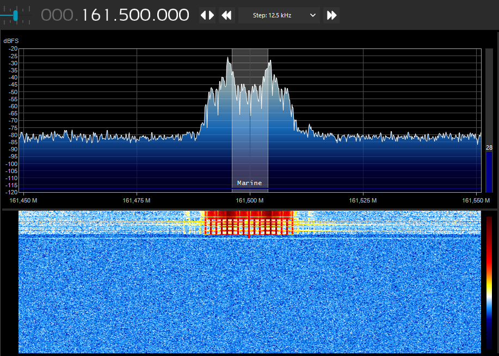Image resolution: width=499 pixels, height=356 pixels.
Task: Adjust the volume slider handle
Action: pyautogui.click(x=15, y=15)
